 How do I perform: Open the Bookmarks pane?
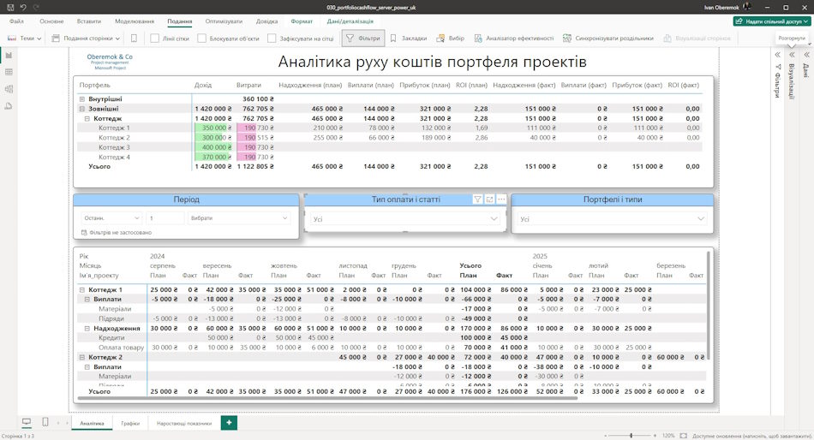(x=408, y=38)
